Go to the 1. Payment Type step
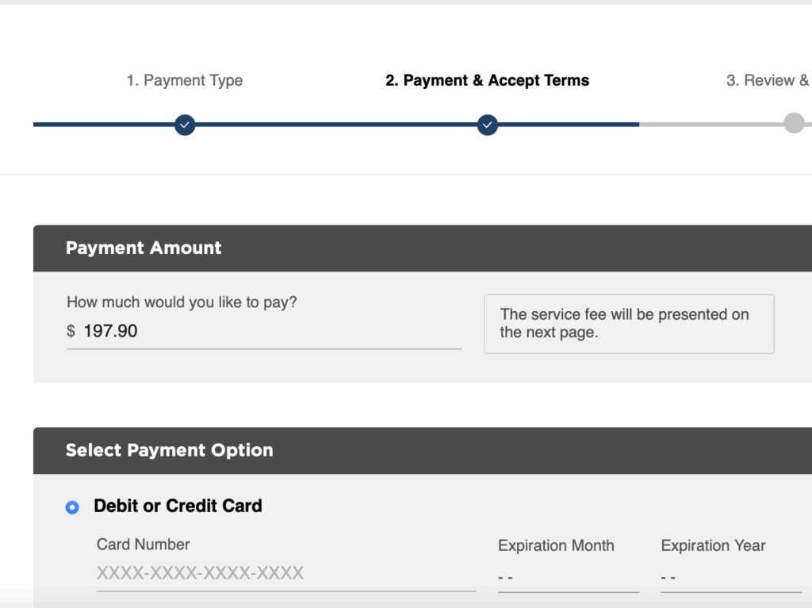The image size is (812, 608). pos(185,80)
